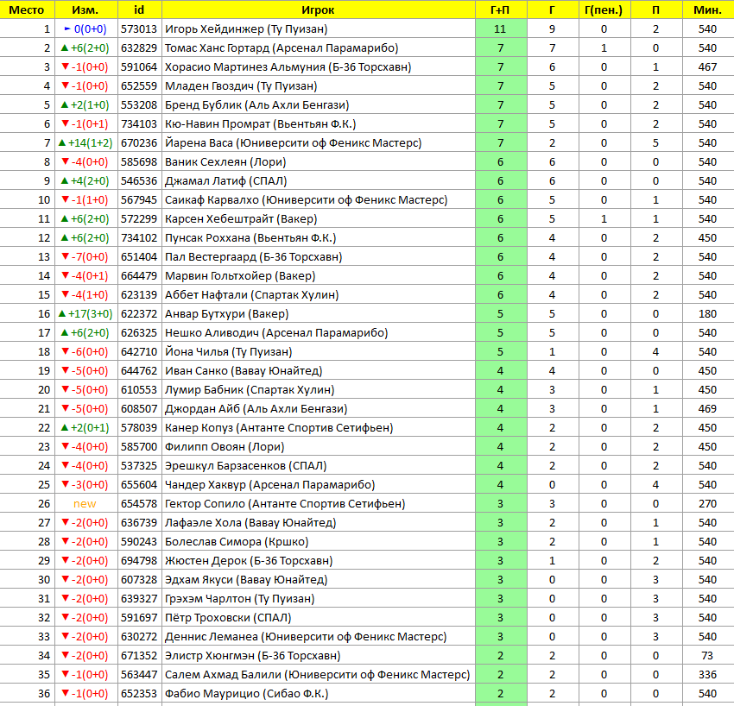The image size is (734, 706).
Task: Select player Джамал Латиф (СПАЛ)
Action: (226, 181)
